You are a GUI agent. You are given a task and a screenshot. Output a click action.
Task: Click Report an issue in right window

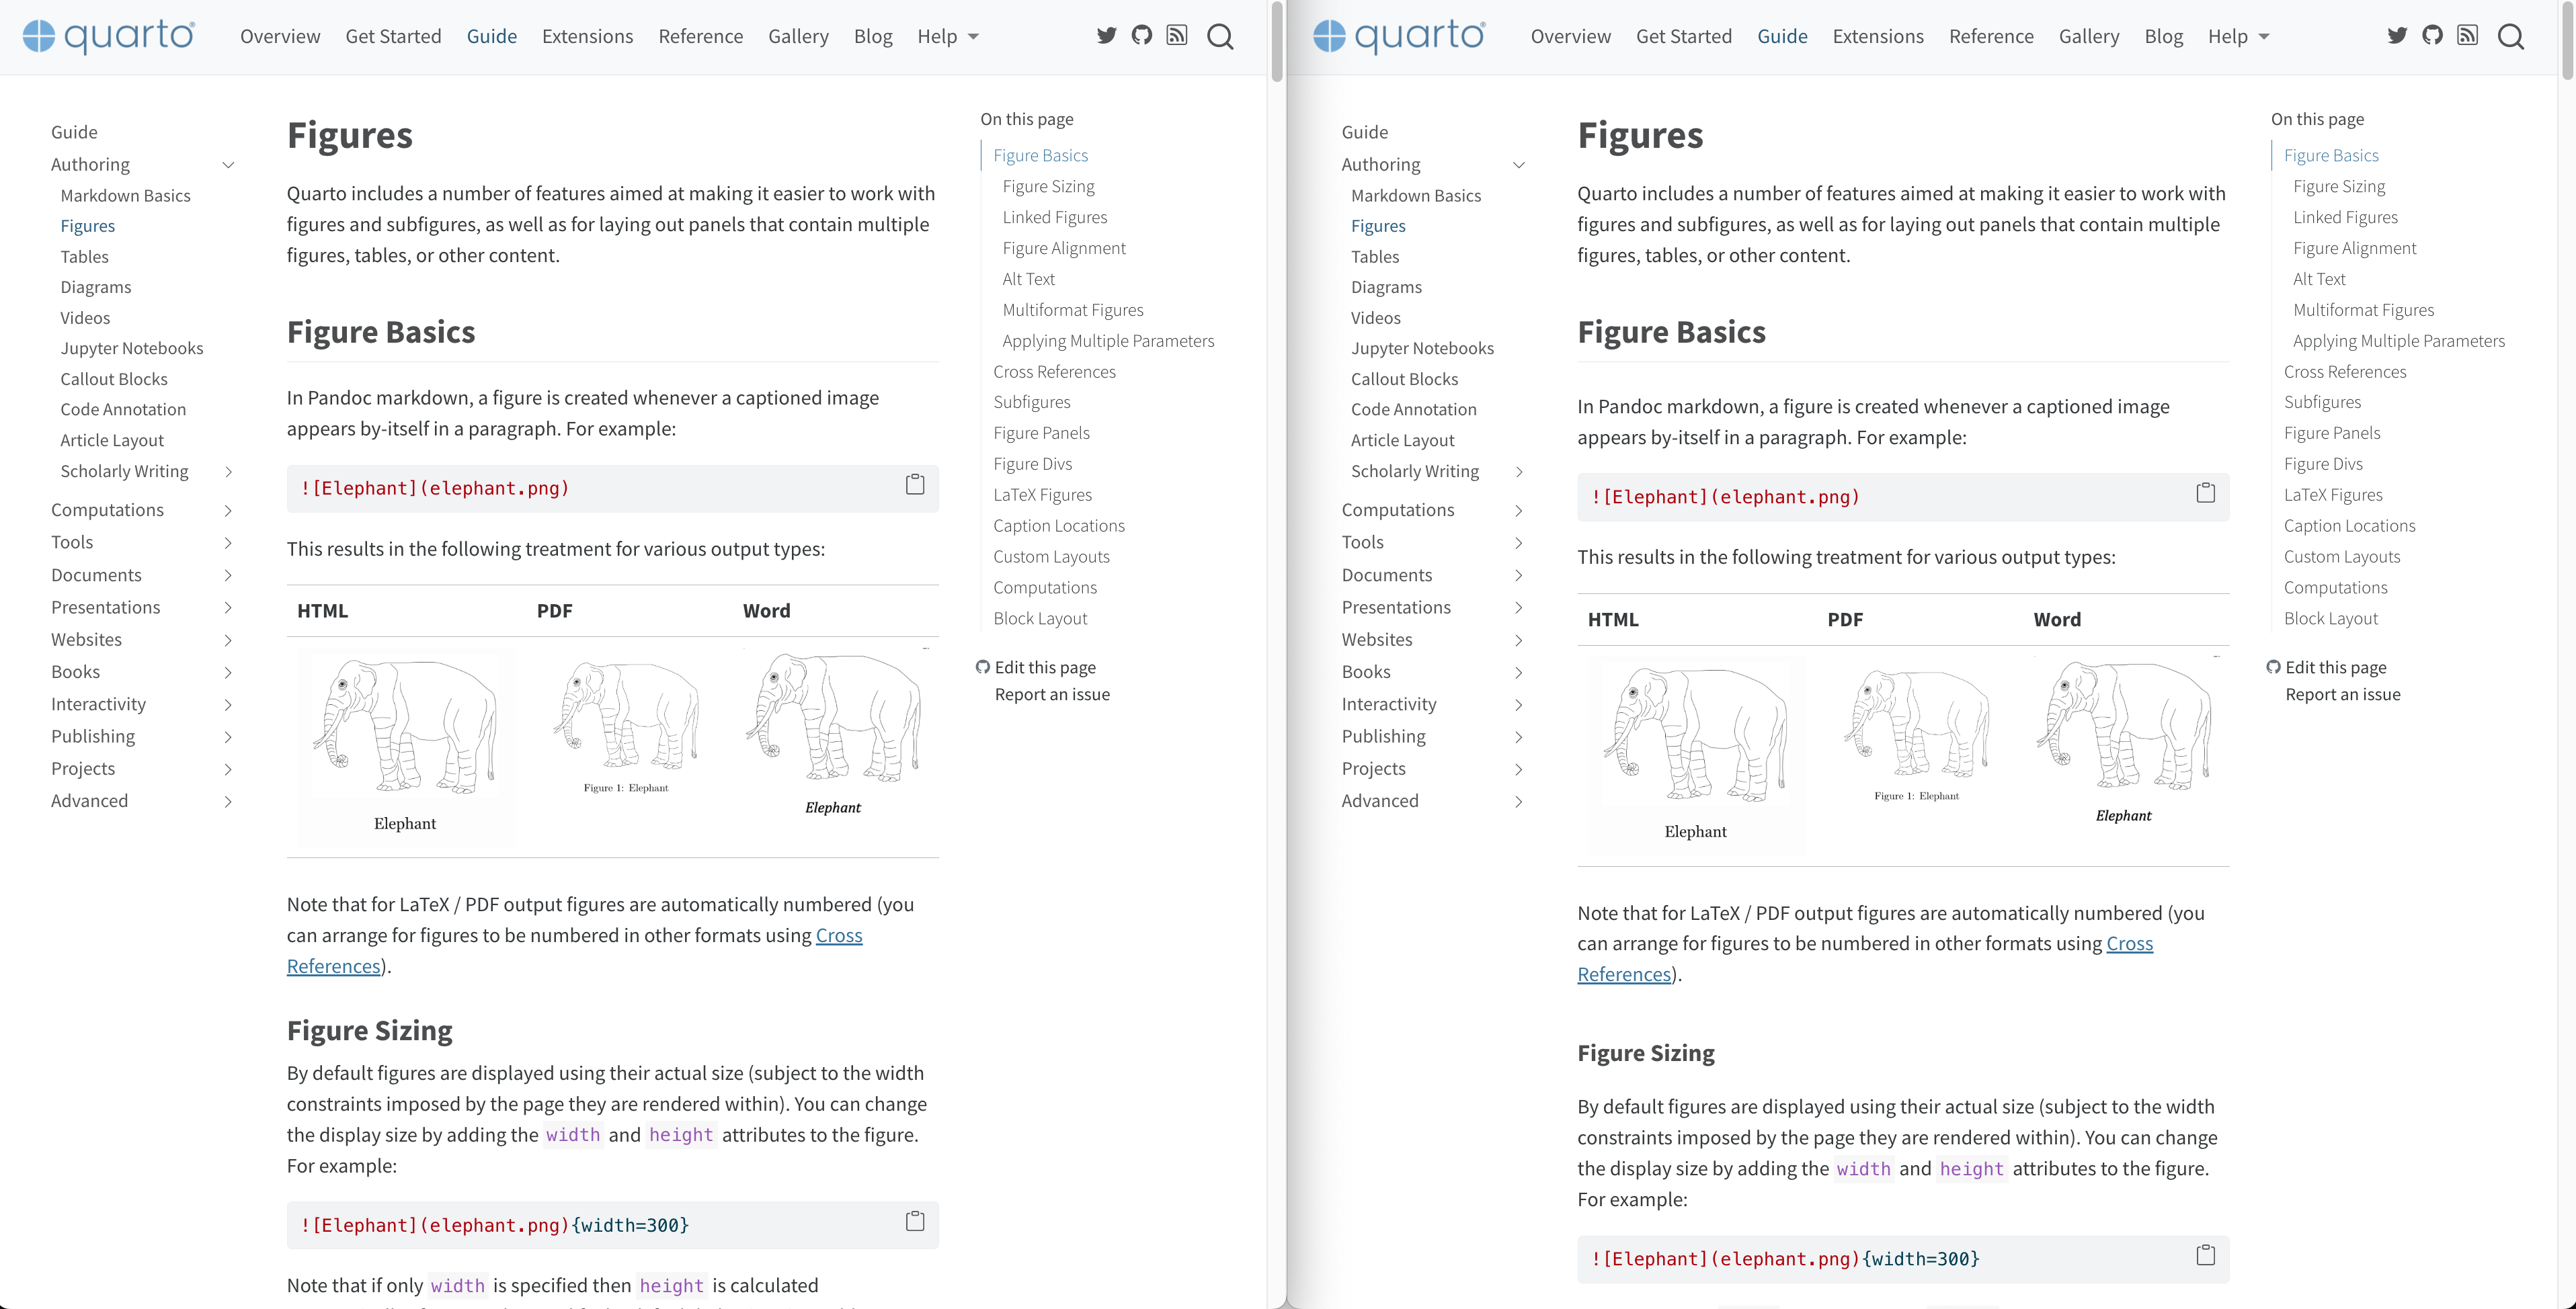(2343, 693)
